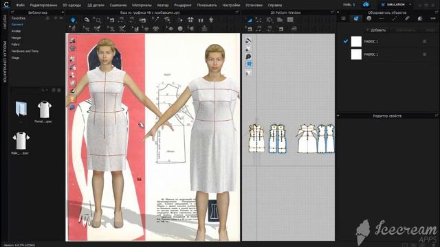This screenshot has width=440, height=247.
Task: Select Garment in the library list
Action: point(17,25)
